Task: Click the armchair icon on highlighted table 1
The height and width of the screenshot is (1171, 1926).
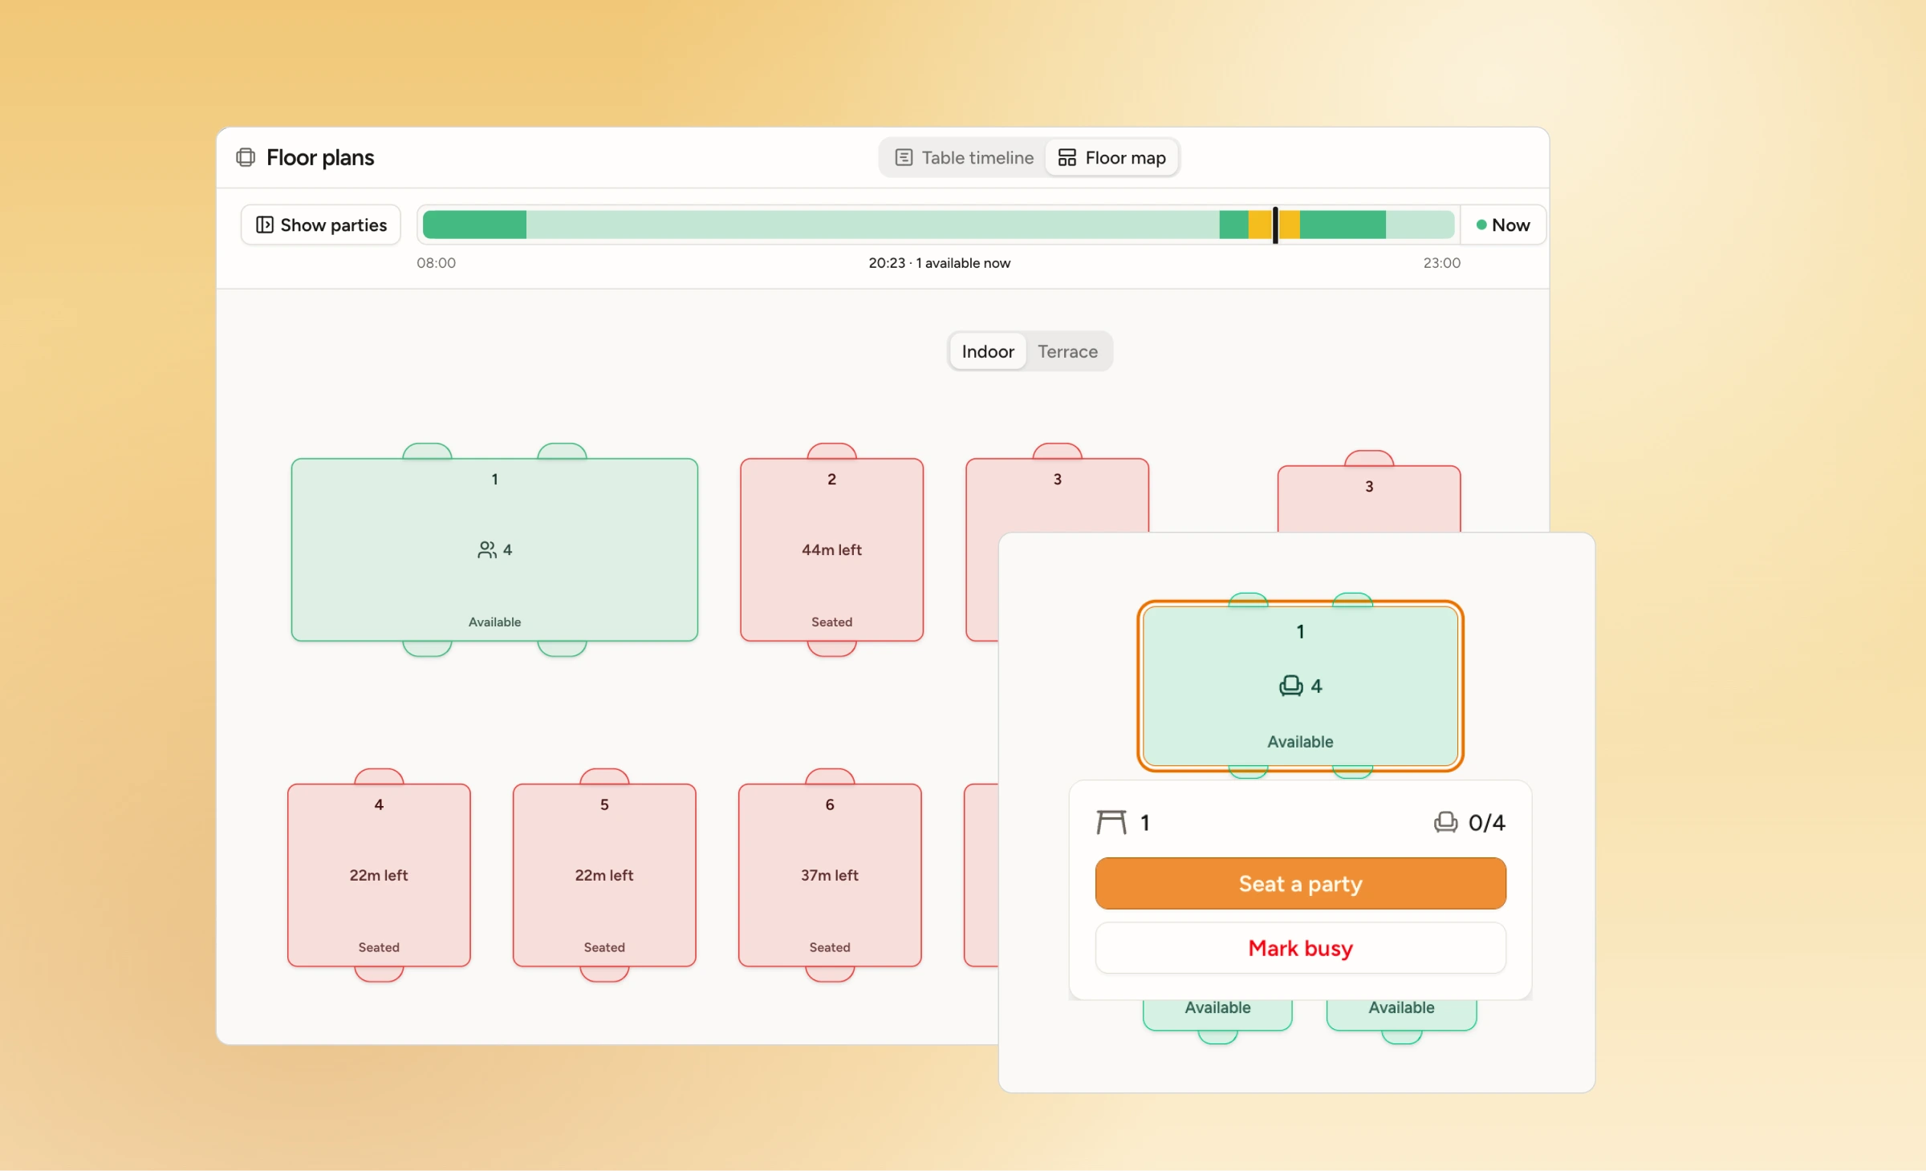Action: click(x=1290, y=687)
